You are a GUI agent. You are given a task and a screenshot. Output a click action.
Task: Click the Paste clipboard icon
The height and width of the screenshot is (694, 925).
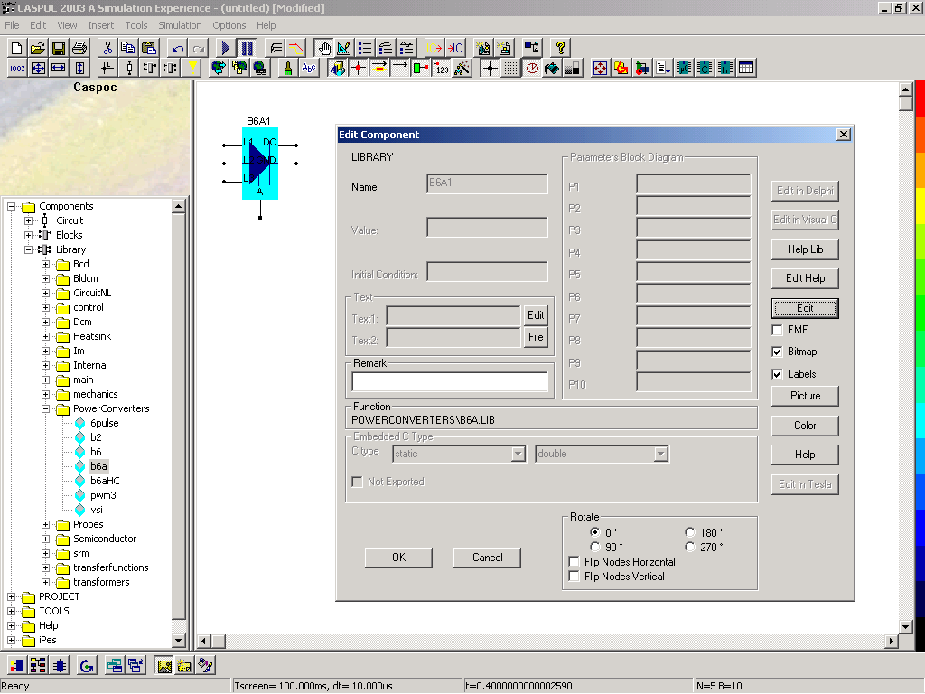149,48
